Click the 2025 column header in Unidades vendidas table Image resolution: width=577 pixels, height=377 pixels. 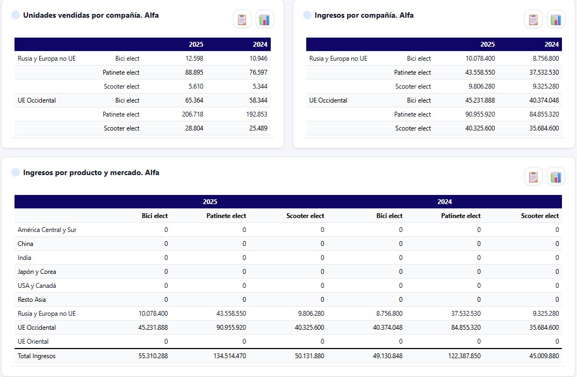pos(196,44)
